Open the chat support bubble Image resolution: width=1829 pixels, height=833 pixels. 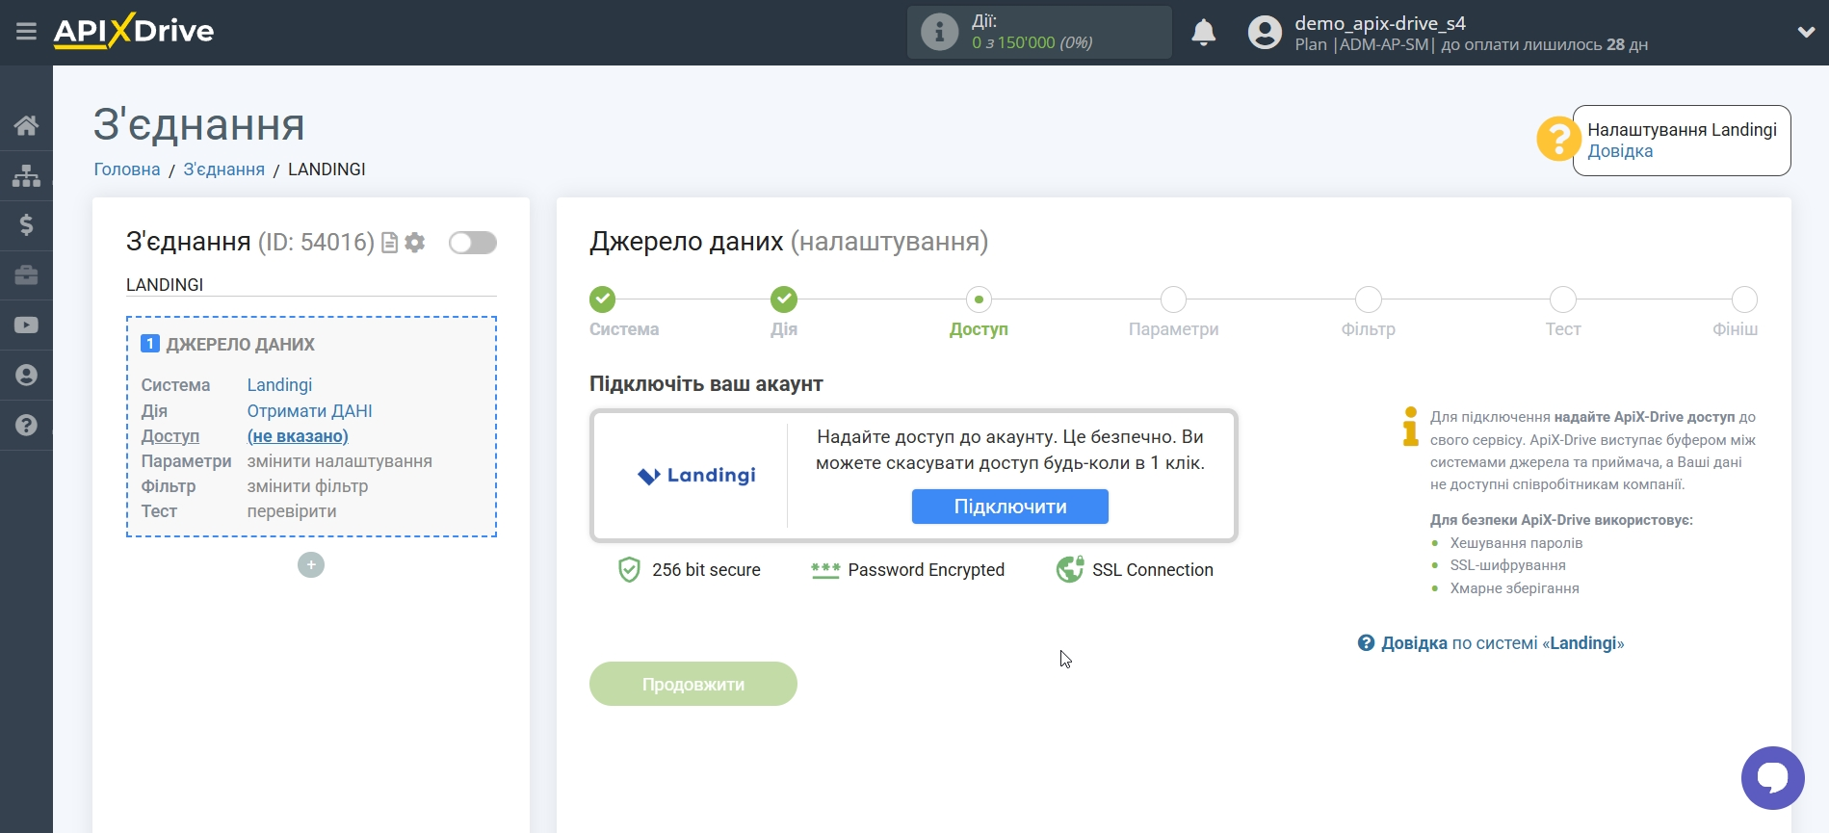tap(1772, 778)
